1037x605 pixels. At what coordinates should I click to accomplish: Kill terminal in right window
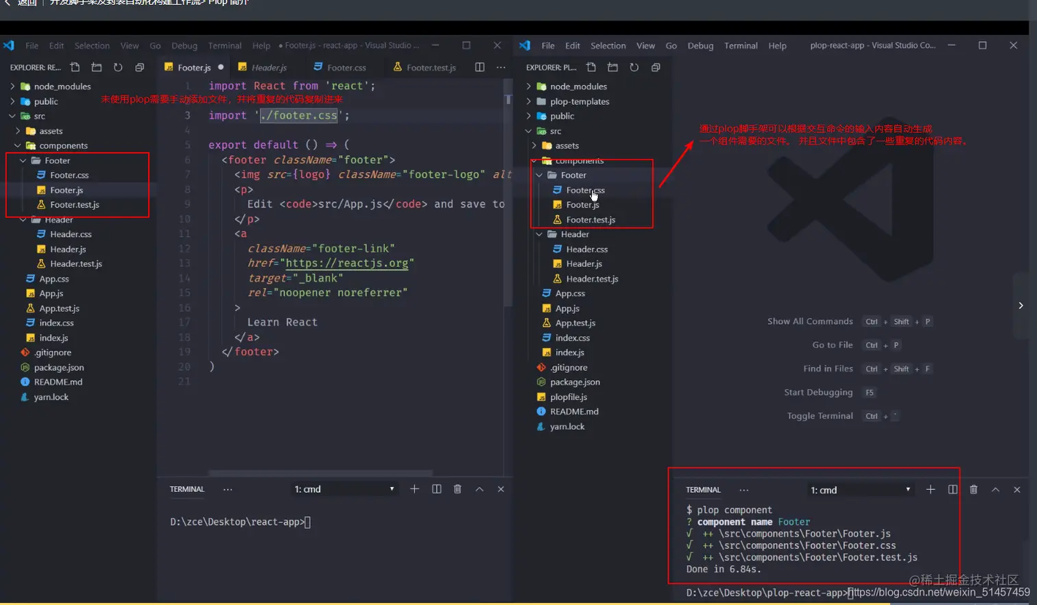pyautogui.click(x=973, y=489)
